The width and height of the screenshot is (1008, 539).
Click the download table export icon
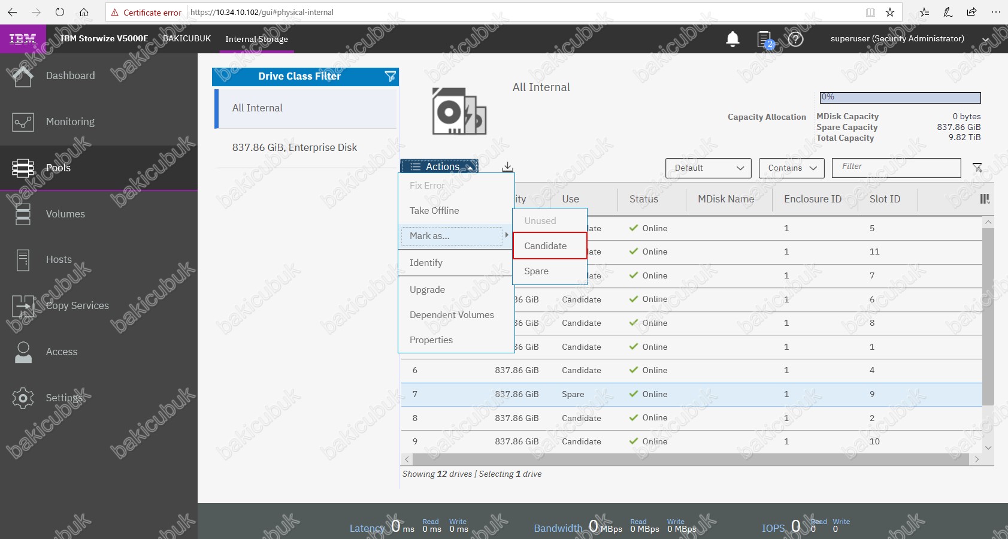[507, 167]
